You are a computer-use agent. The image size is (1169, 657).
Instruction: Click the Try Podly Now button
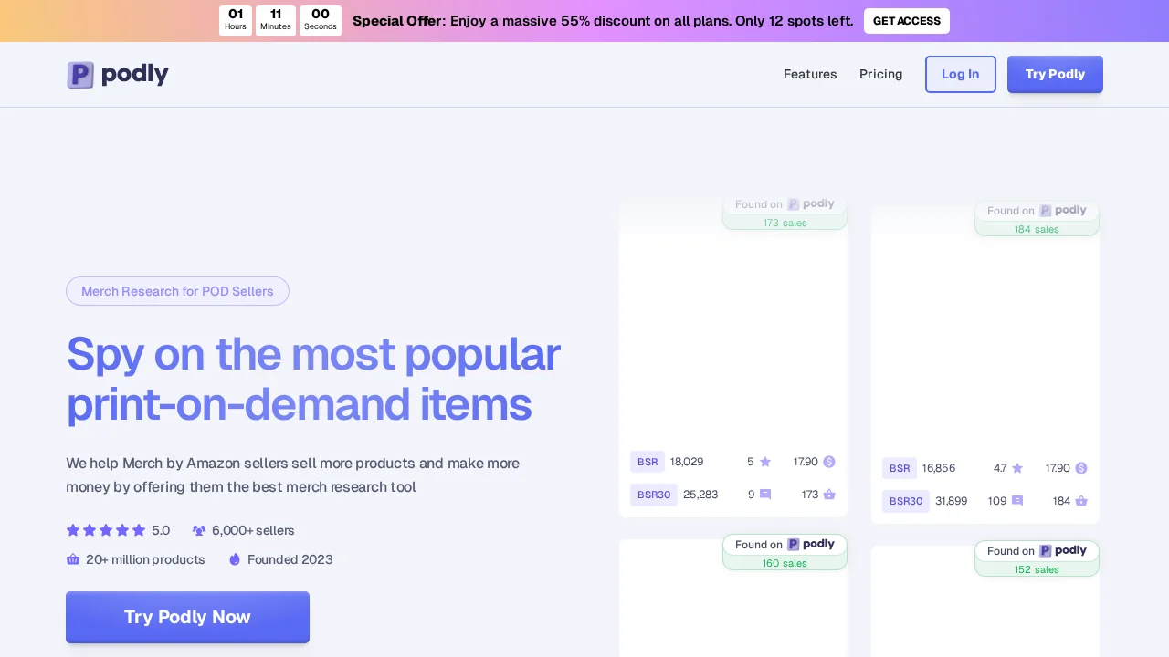[187, 617]
